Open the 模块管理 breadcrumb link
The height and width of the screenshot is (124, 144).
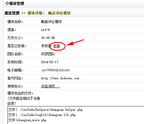pos(12,13)
